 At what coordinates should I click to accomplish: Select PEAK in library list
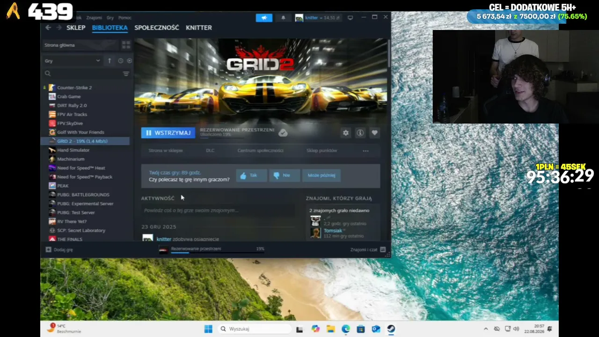pyautogui.click(x=63, y=186)
